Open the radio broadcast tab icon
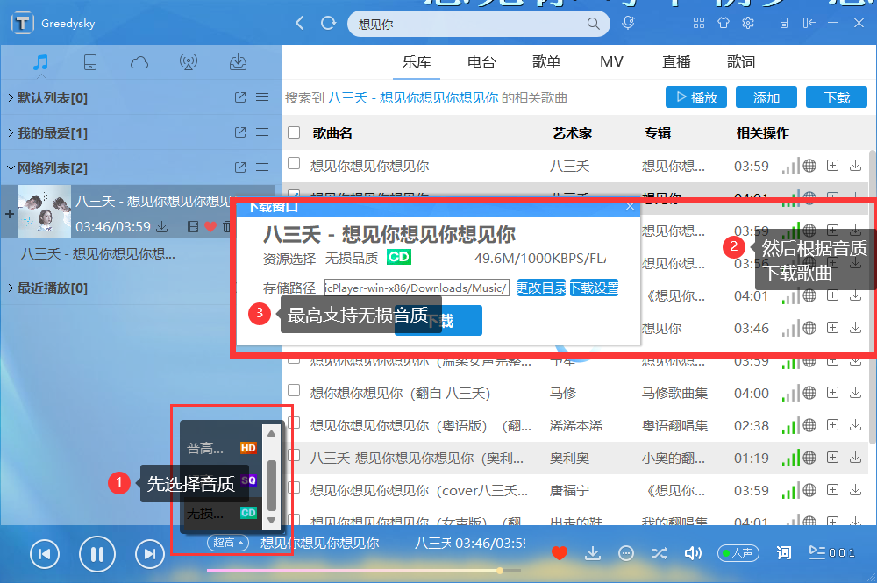877x583 pixels. [x=189, y=62]
